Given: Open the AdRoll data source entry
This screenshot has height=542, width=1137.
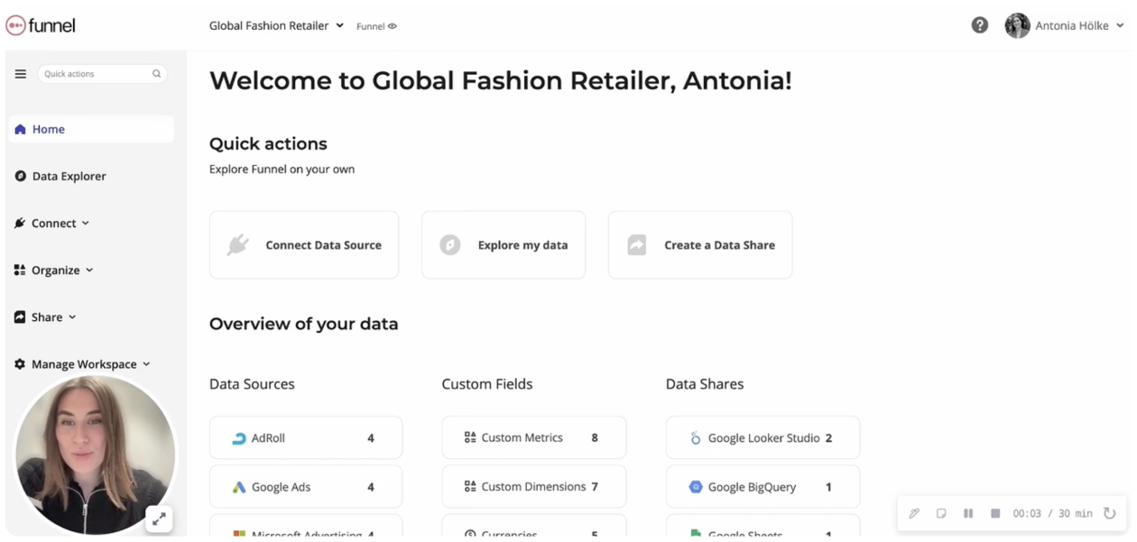Looking at the screenshot, I should [x=306, y=437].
